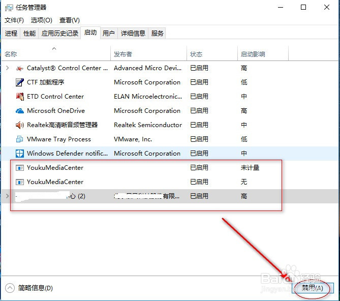Click the ETD Control Center icon
The image size is (340, 301).
coord(20,97)
